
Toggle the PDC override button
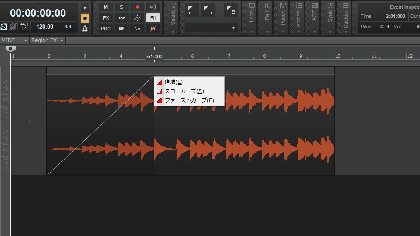(106, 29)
